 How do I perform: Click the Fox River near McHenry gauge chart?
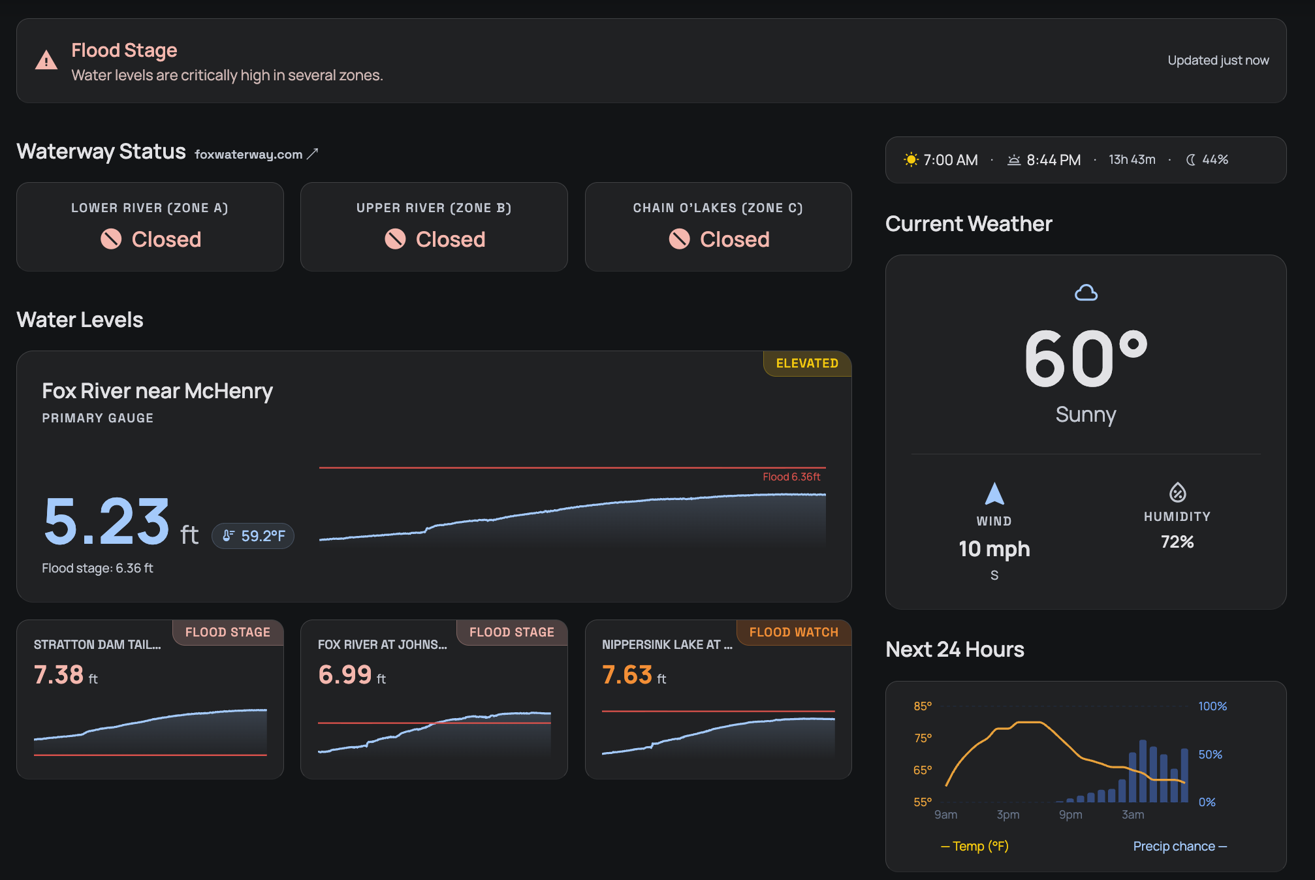(x=571, y=516)
